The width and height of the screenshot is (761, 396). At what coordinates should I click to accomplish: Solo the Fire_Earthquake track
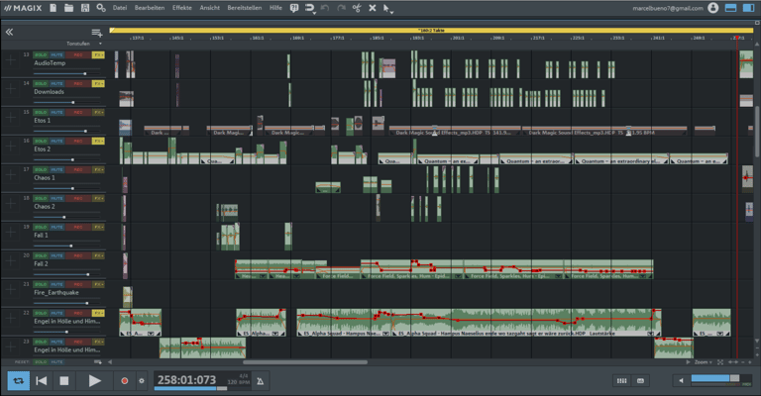coord(41,284)
